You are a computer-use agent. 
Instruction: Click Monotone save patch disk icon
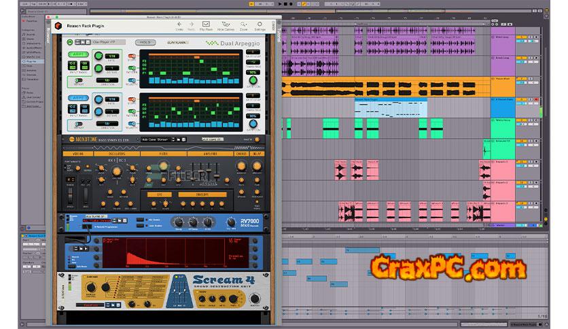(183, 139)
